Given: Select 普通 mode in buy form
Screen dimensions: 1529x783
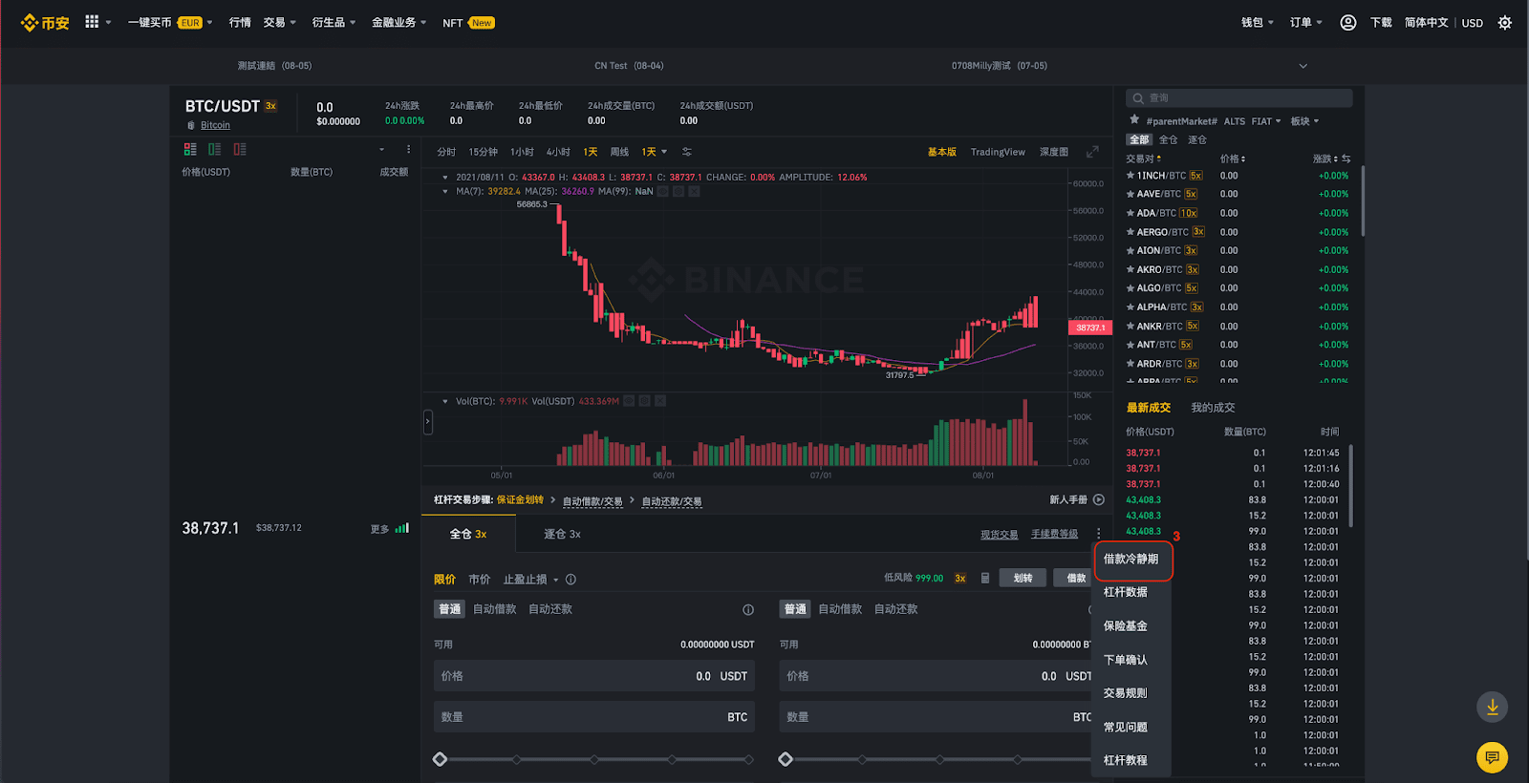Looking at the screenshot, I should pyautogui.click(x=449, y=609).
